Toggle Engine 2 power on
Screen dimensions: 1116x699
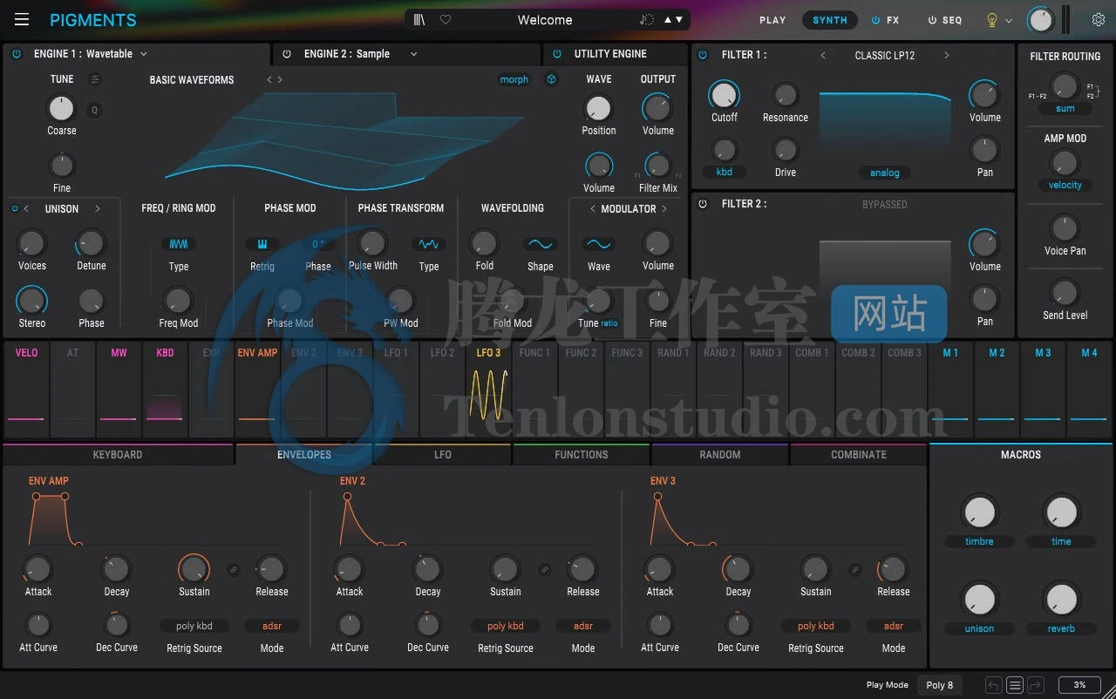click(x=287, y=53)
